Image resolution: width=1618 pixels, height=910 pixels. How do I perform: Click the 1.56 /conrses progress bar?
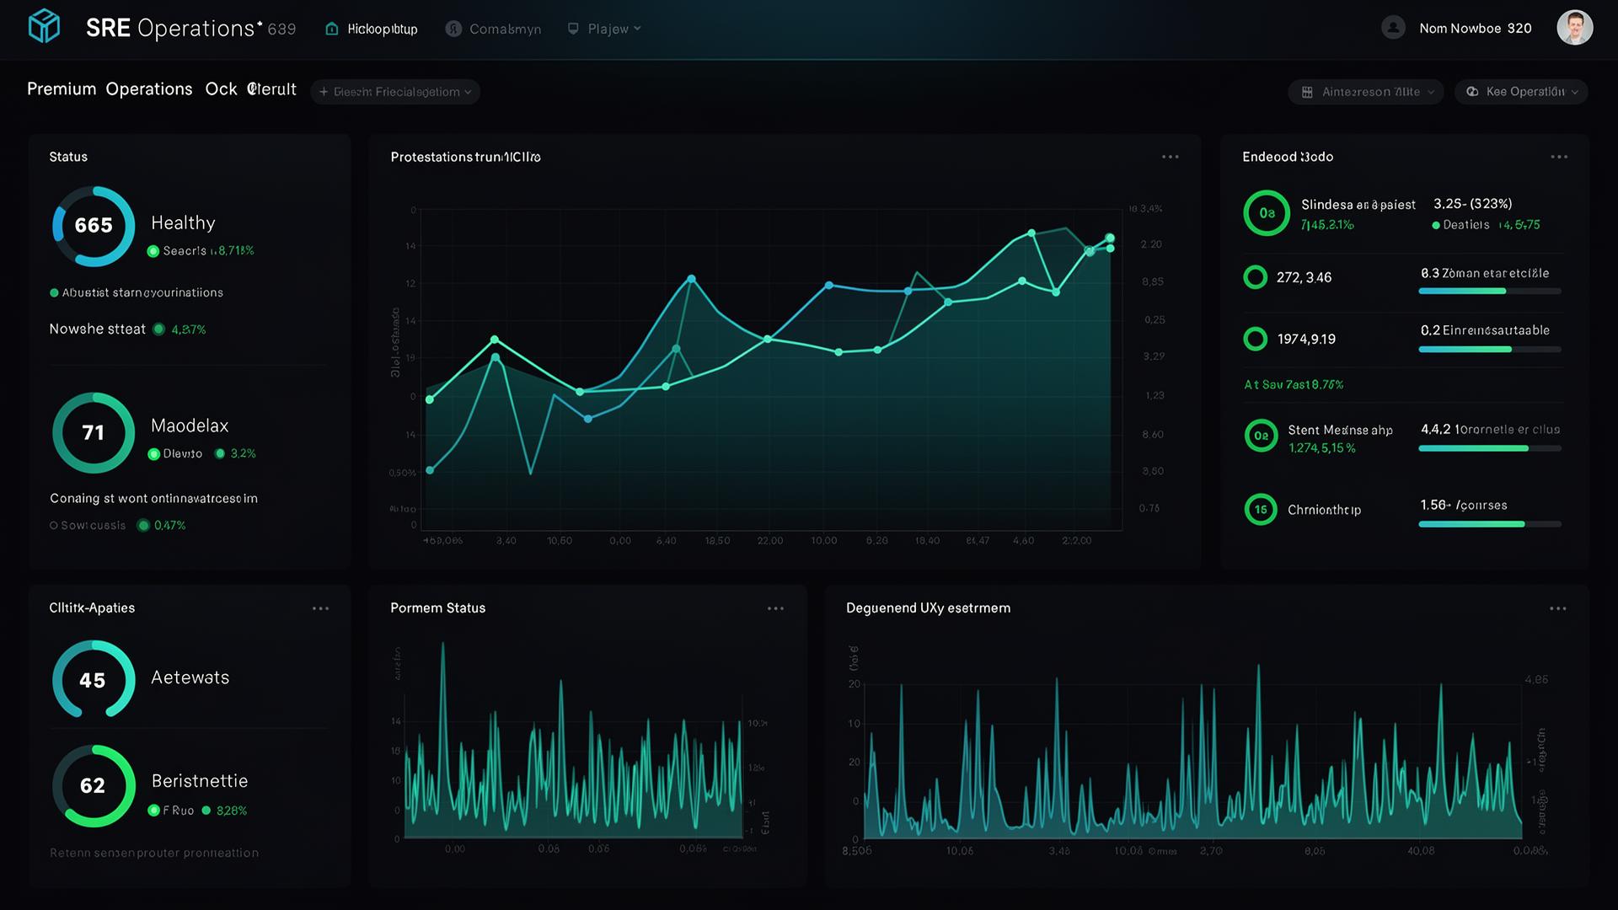point(1490,524)
